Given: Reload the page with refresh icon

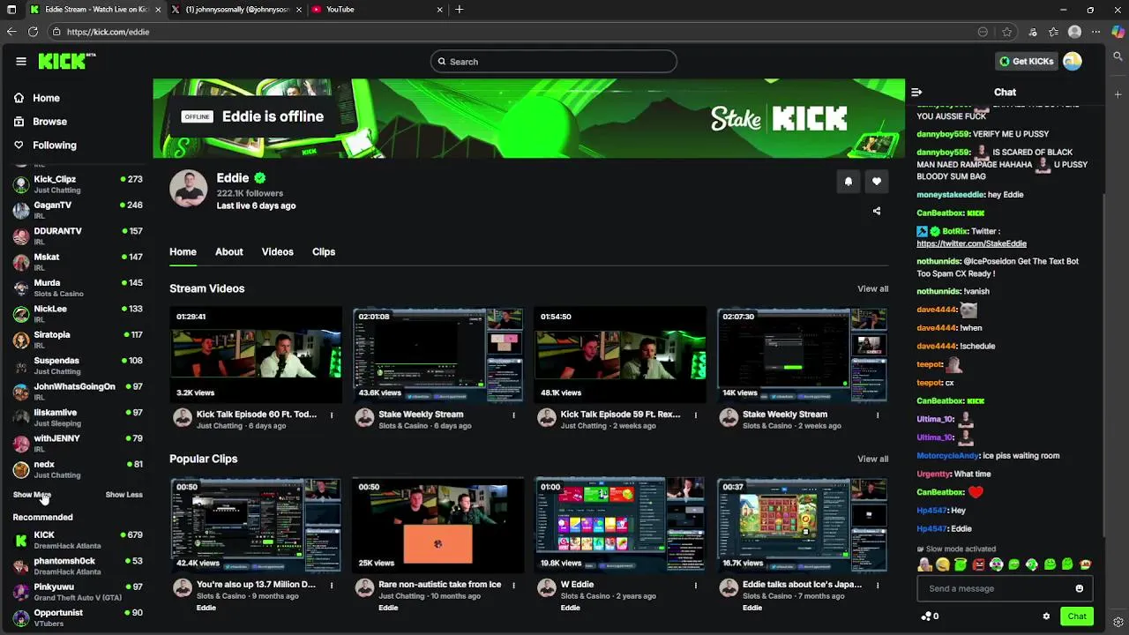Looking at the screenshot, I should click(33, 32).
